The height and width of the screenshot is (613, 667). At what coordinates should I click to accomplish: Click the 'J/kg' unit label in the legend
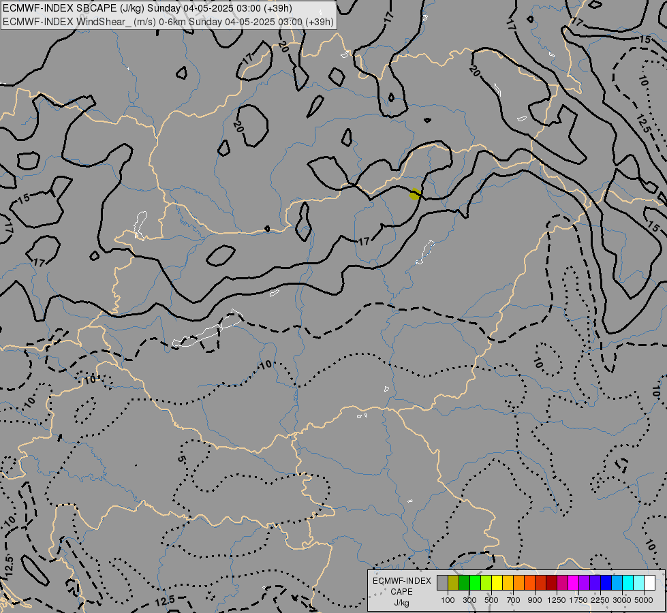[401, 603]
